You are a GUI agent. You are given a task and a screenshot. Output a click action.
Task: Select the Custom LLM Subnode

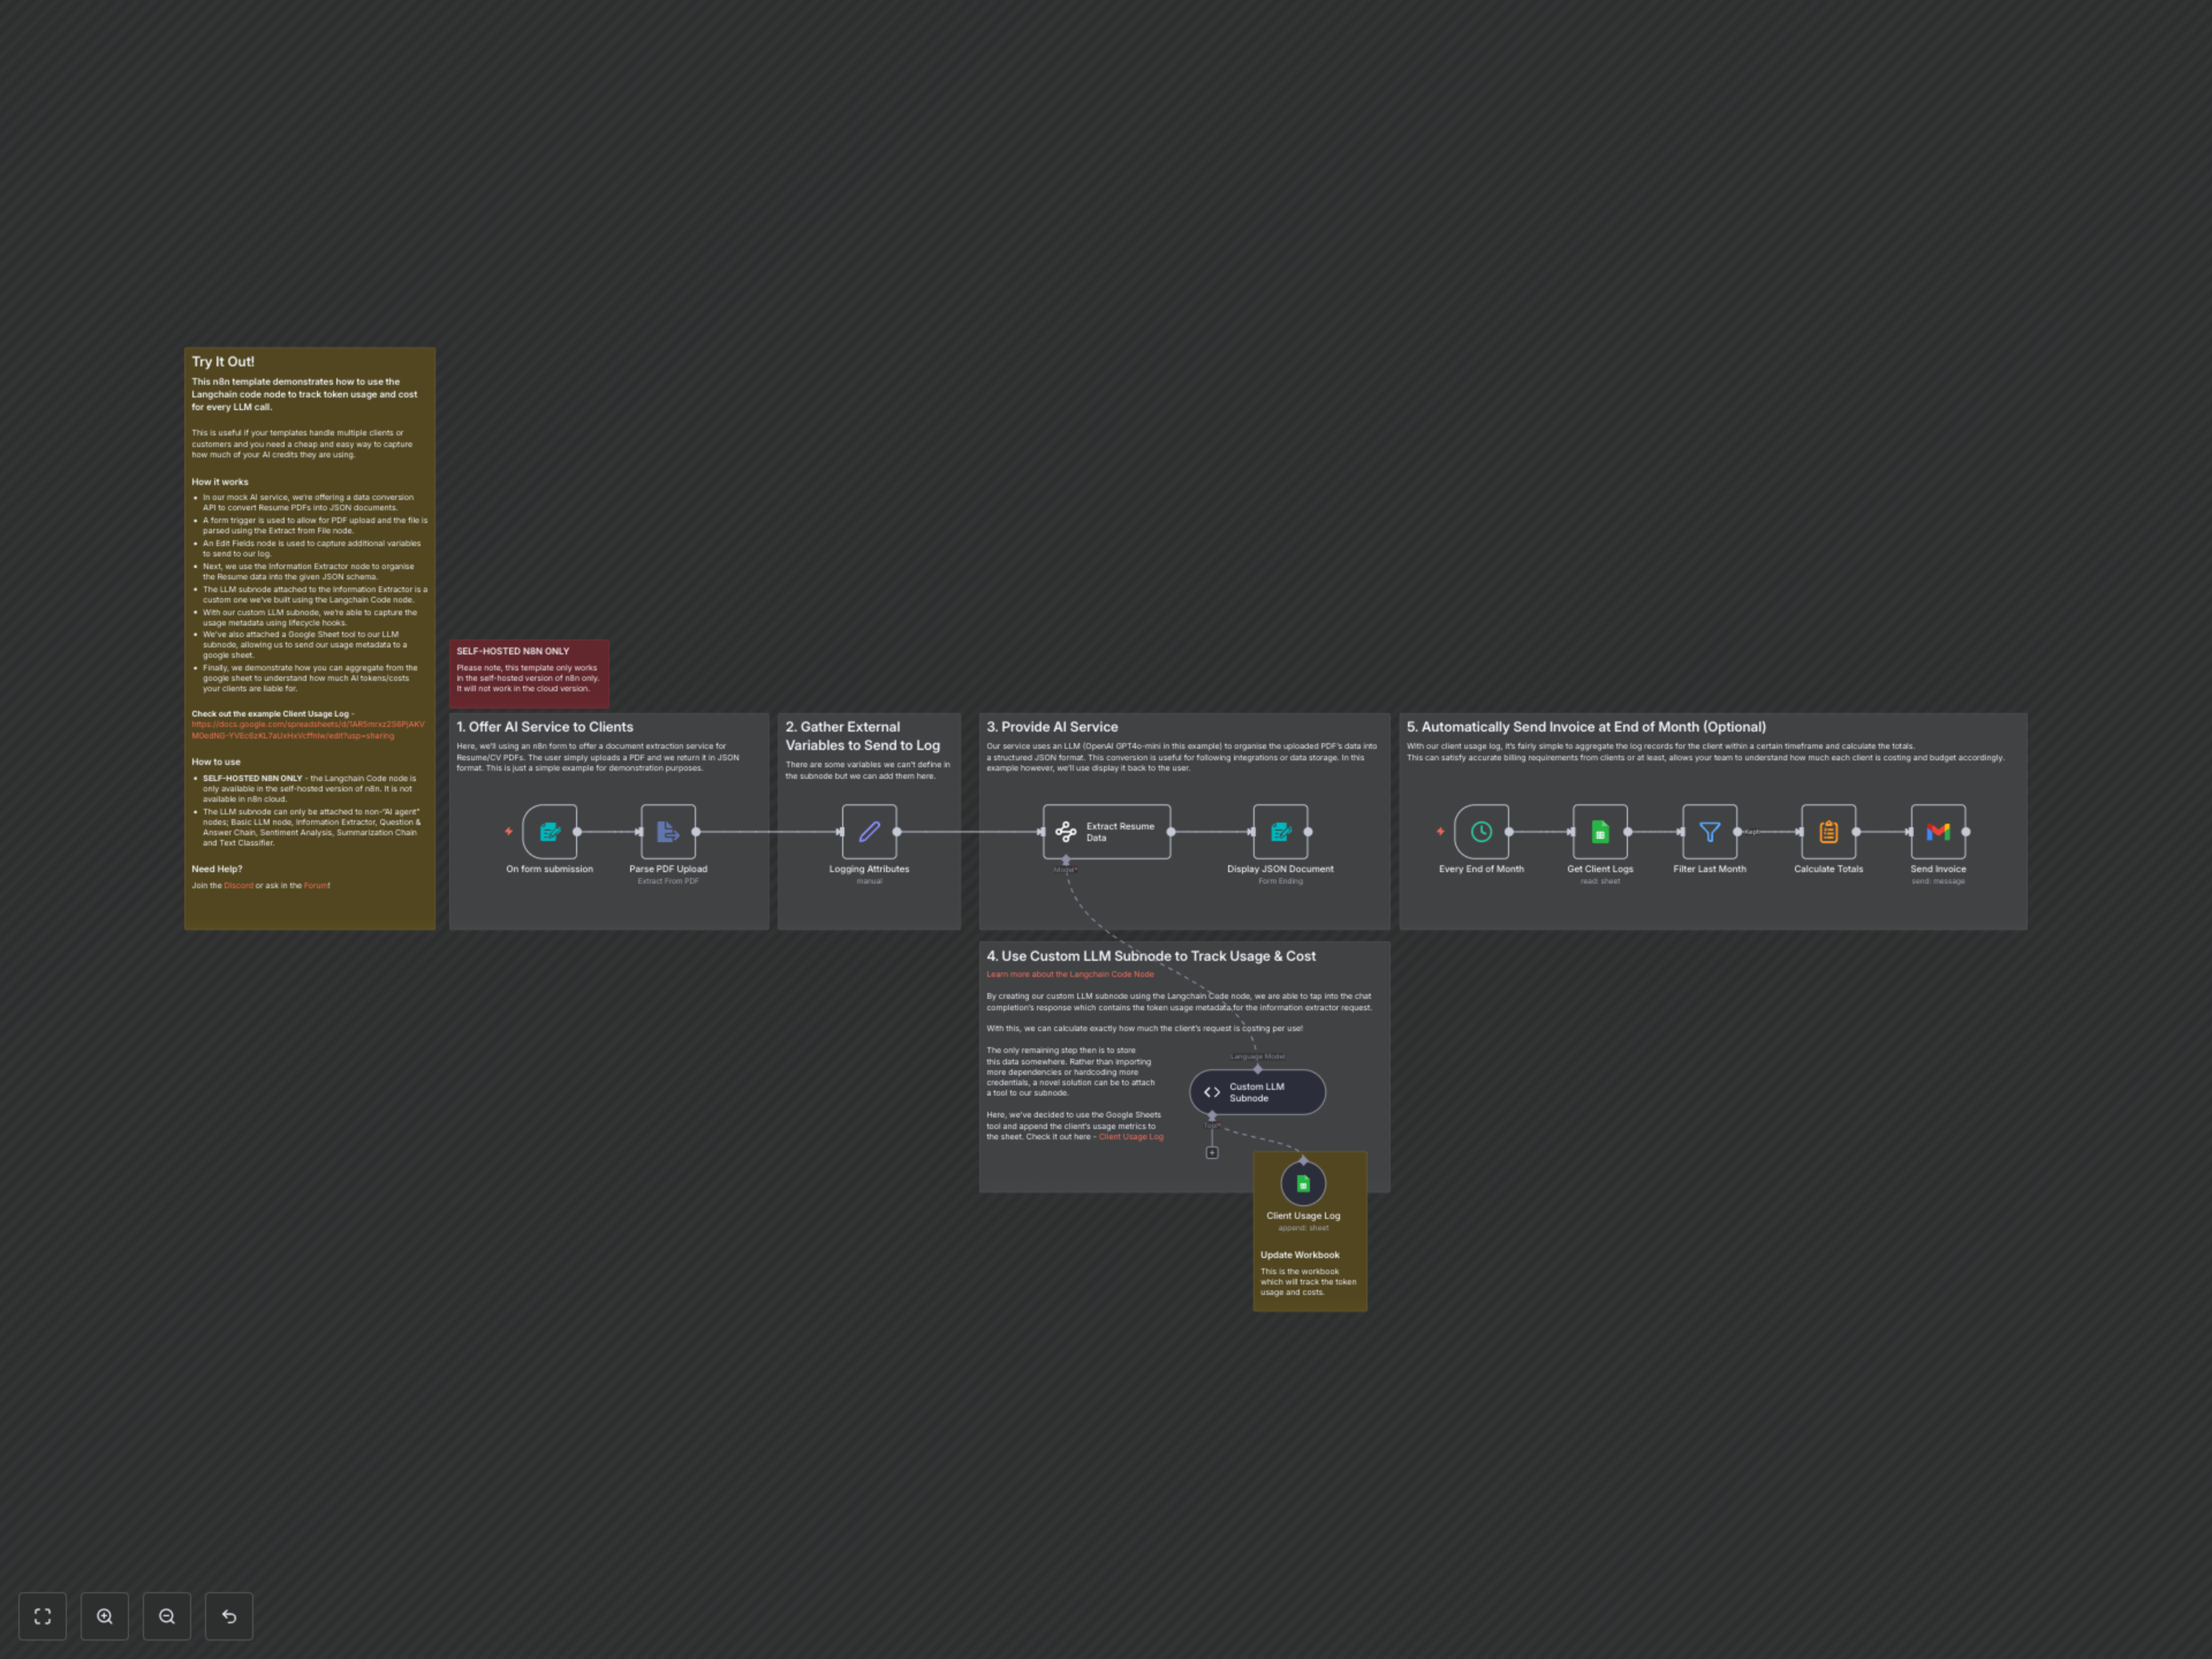coord(1256,1092)
